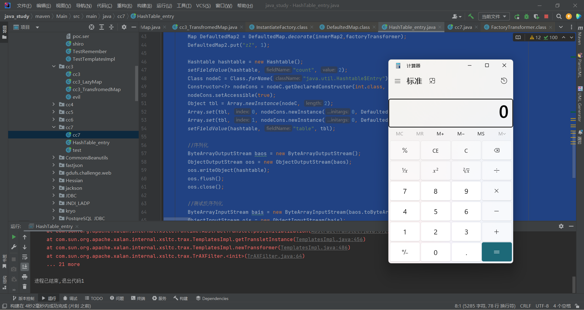The image size is (584, 310).
Task: Click the red Stop icon in top toolbar
Action: coord(546,16)
